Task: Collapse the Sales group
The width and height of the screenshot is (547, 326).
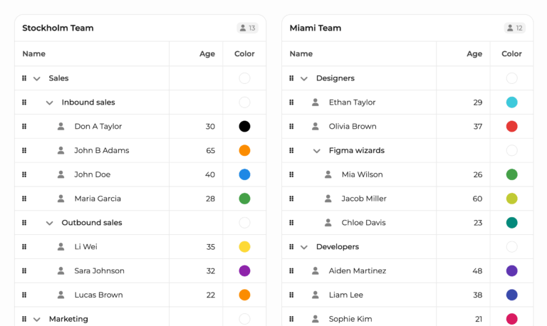Action: coord(37,78)
